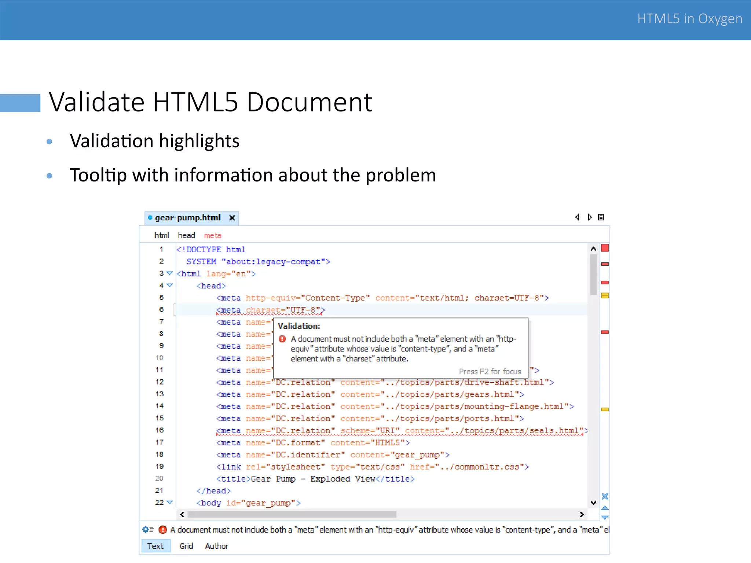The image size is (751, 563).
Task: Click the red validation status square
Action: click(x=605, y=248)
